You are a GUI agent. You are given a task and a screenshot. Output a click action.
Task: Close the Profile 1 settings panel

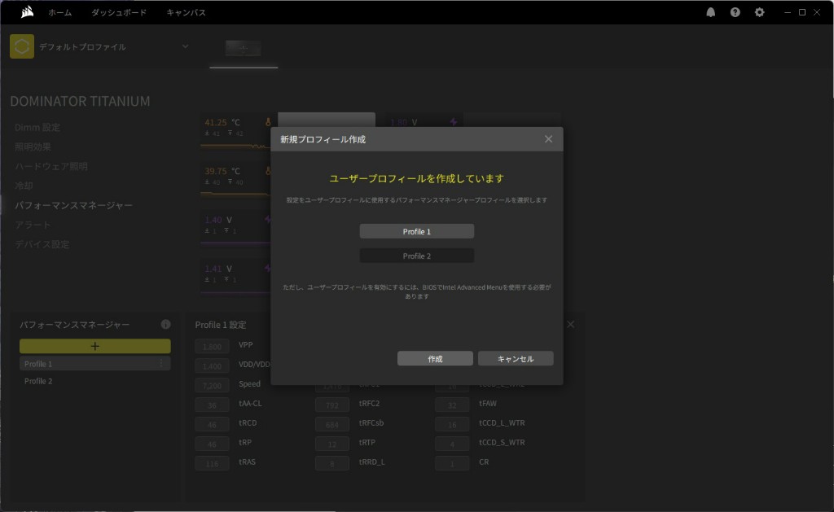pos(570,324)
